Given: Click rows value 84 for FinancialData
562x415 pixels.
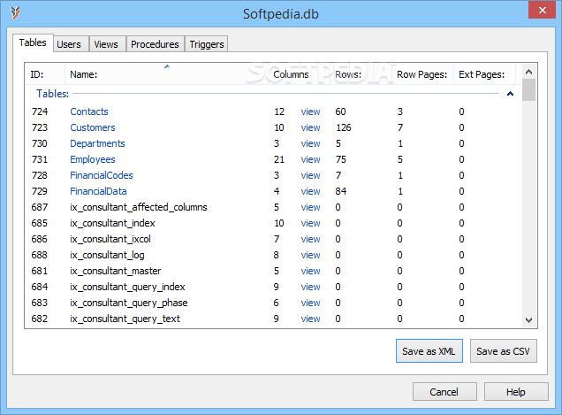Looking at the screenshot, I should [x=341, y=191].
